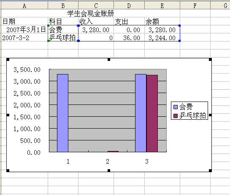Click the title cell 学生会现金账册
230x195 pixels.
(90, 14)
